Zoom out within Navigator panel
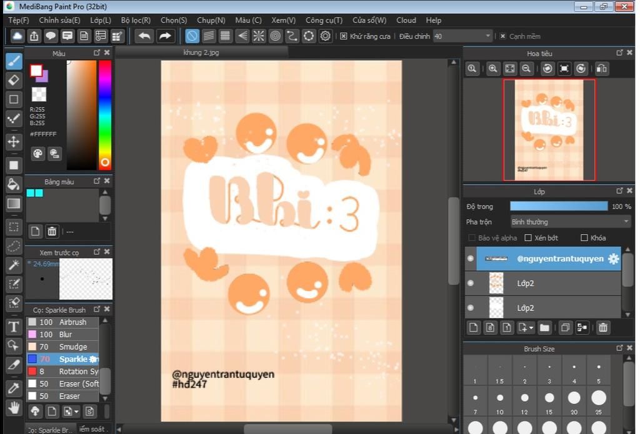The image size is (640, 434). [x=526, y=69]
